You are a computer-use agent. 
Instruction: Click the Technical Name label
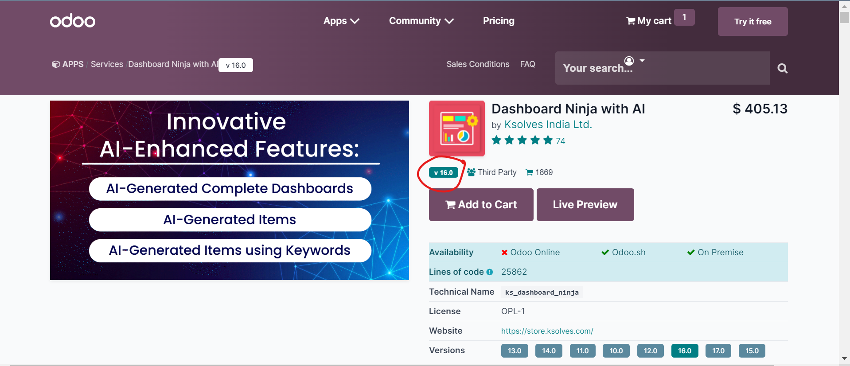462,292
